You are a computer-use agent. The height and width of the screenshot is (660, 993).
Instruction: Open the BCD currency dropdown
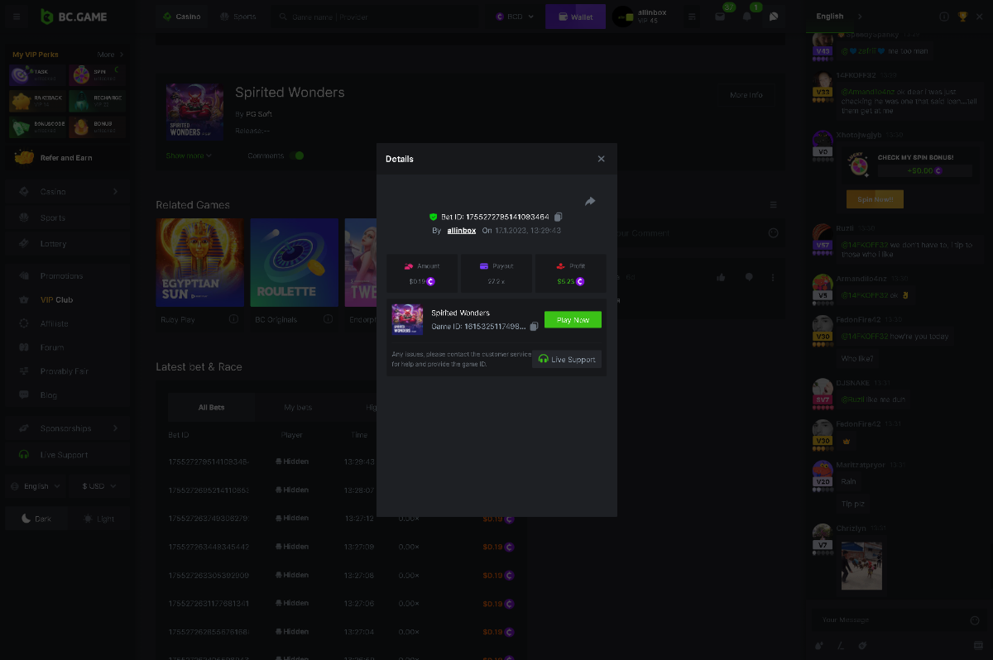(x=515, y=17)
